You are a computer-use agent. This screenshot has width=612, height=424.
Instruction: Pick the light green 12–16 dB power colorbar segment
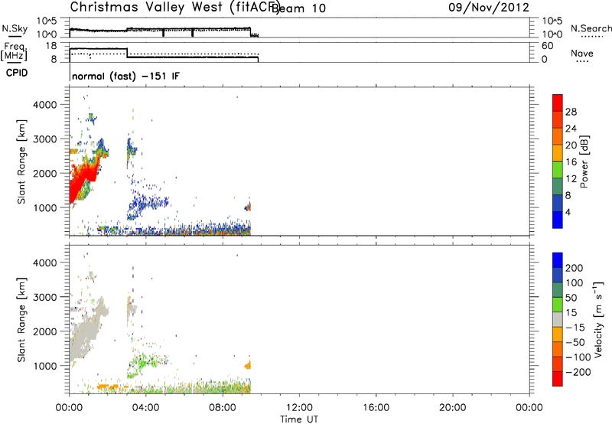tap(558, 170)
